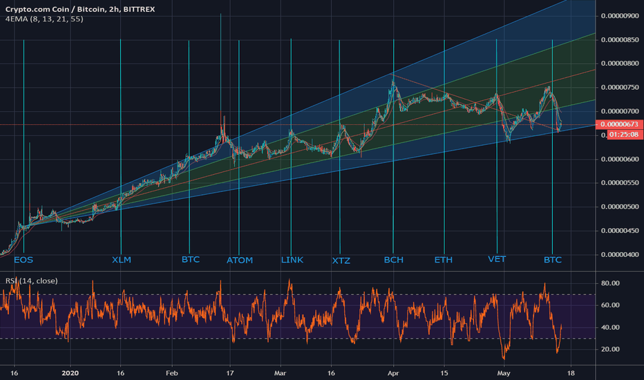644x380 pixels.
Task: Click the 17 date on time axis
Action: coord(229,373)
